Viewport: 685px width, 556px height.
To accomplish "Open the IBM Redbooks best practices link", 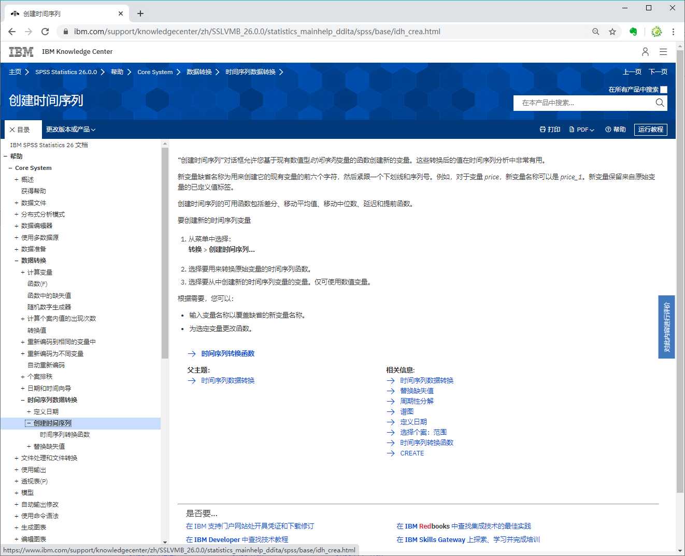I will (x=464, y=526).
